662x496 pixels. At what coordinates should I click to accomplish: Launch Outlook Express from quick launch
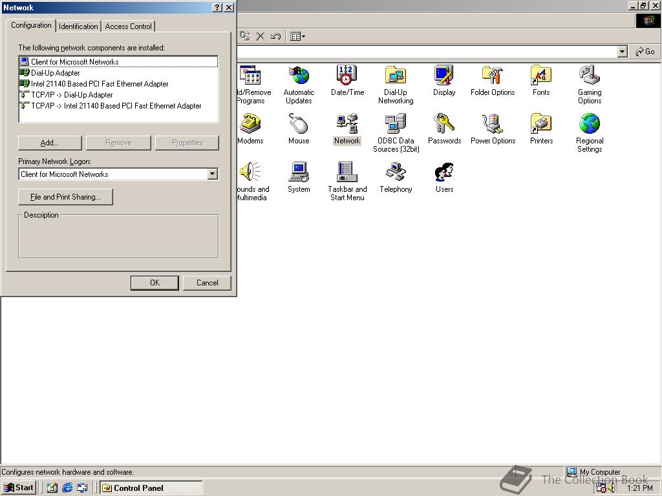(82, 488)
